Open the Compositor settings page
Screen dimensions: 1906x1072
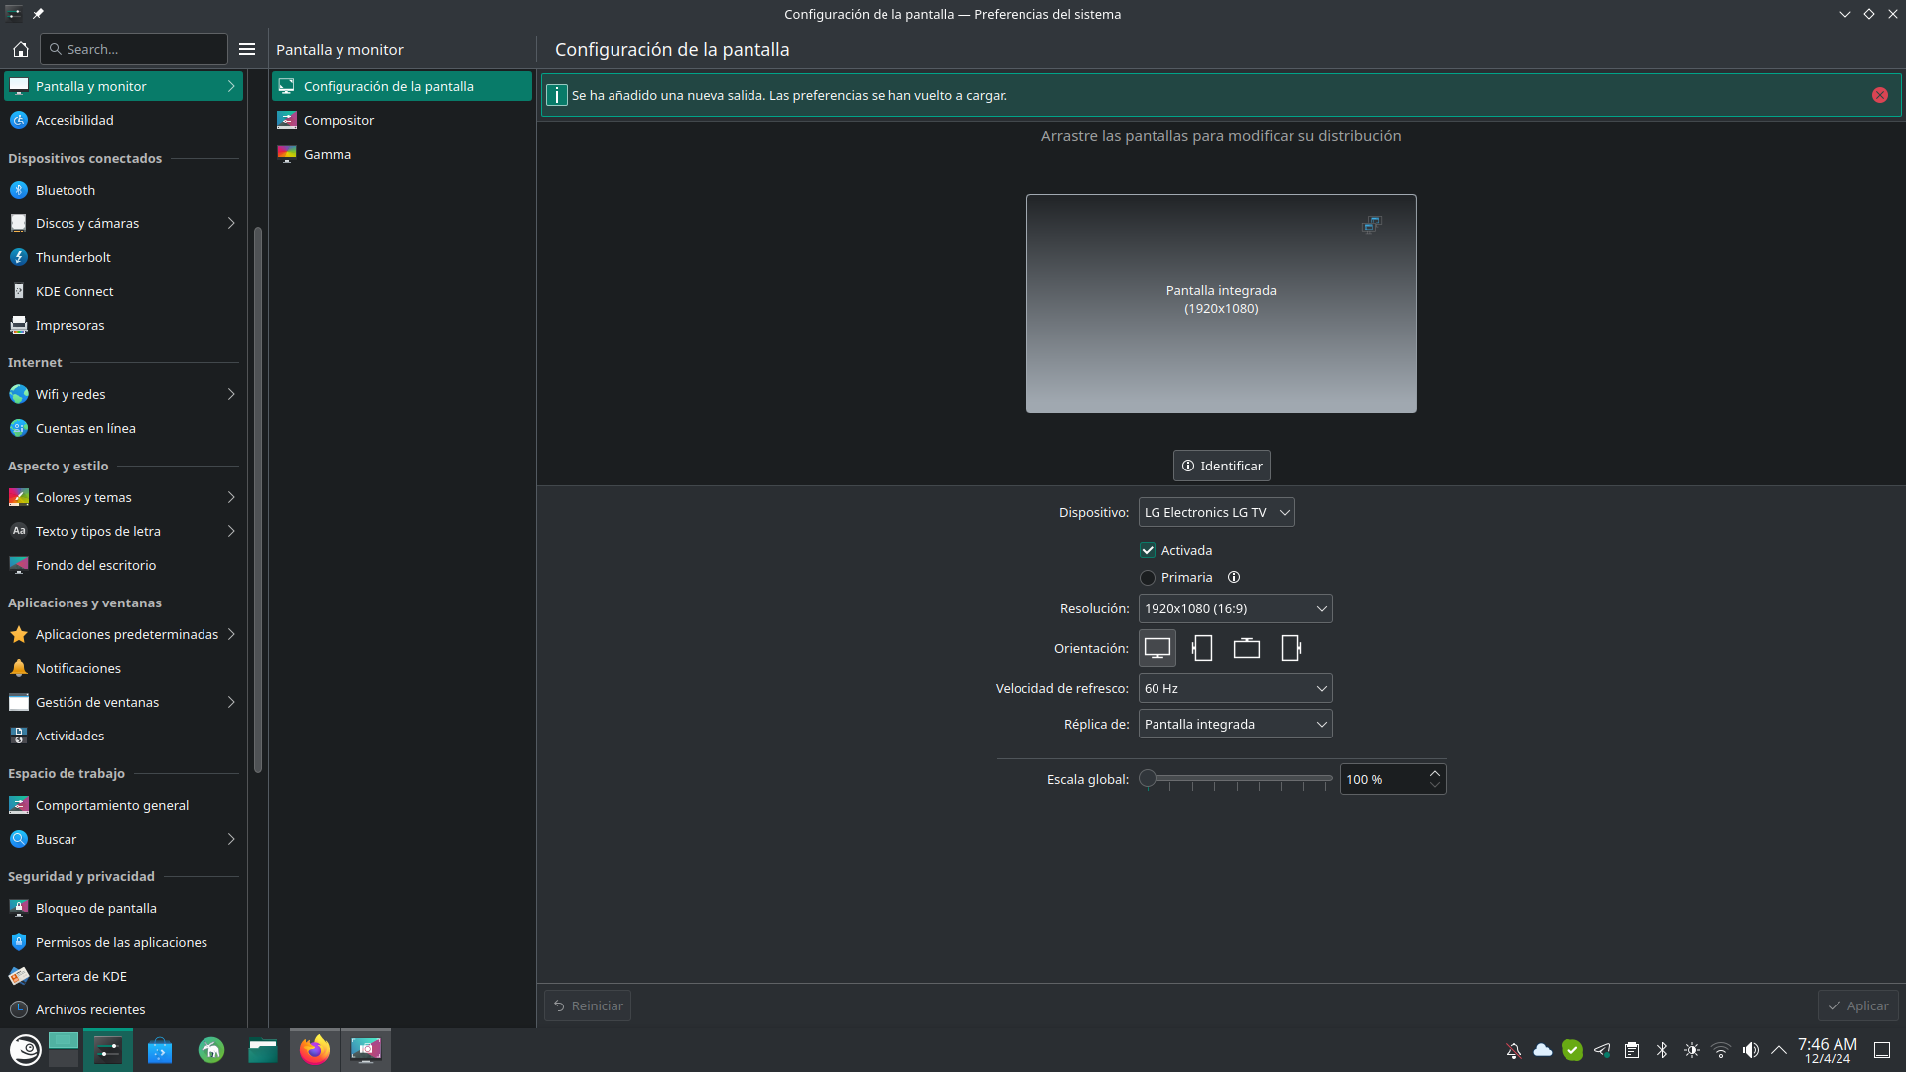point(340,120)
